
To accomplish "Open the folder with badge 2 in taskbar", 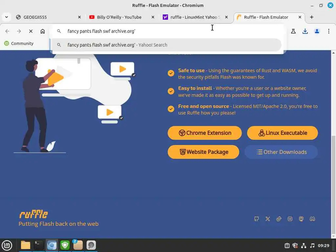I will coord(78,245).
